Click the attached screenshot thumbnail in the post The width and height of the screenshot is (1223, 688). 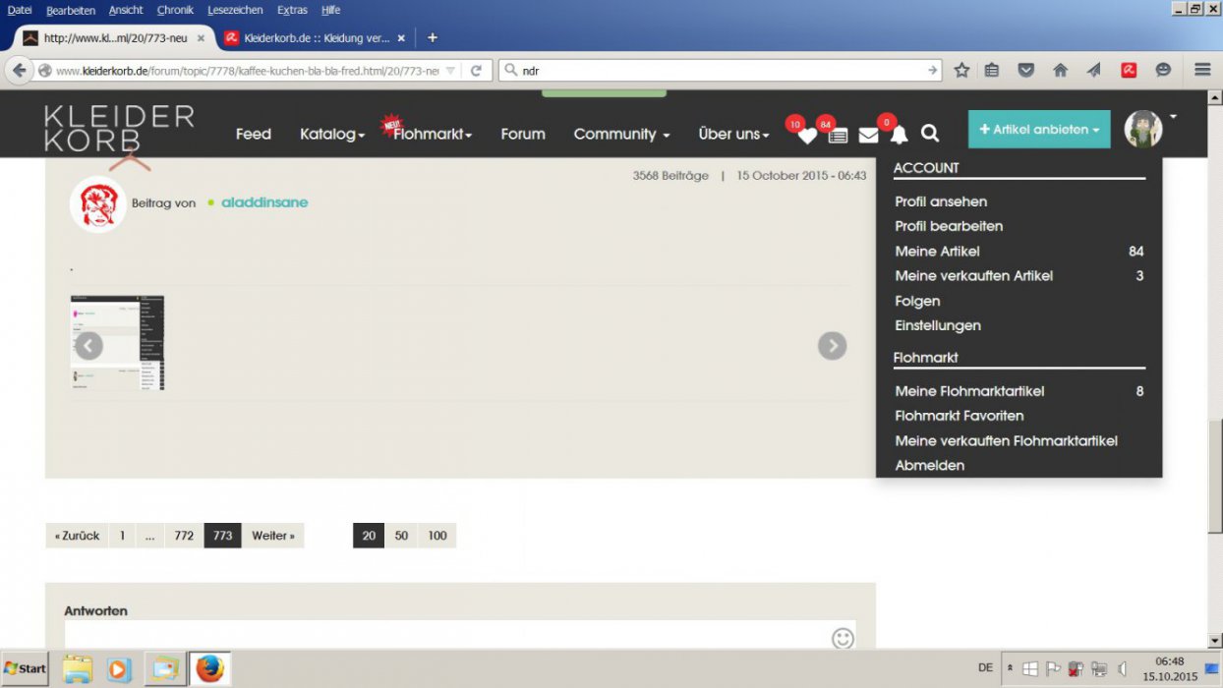[x=118, y=343]
